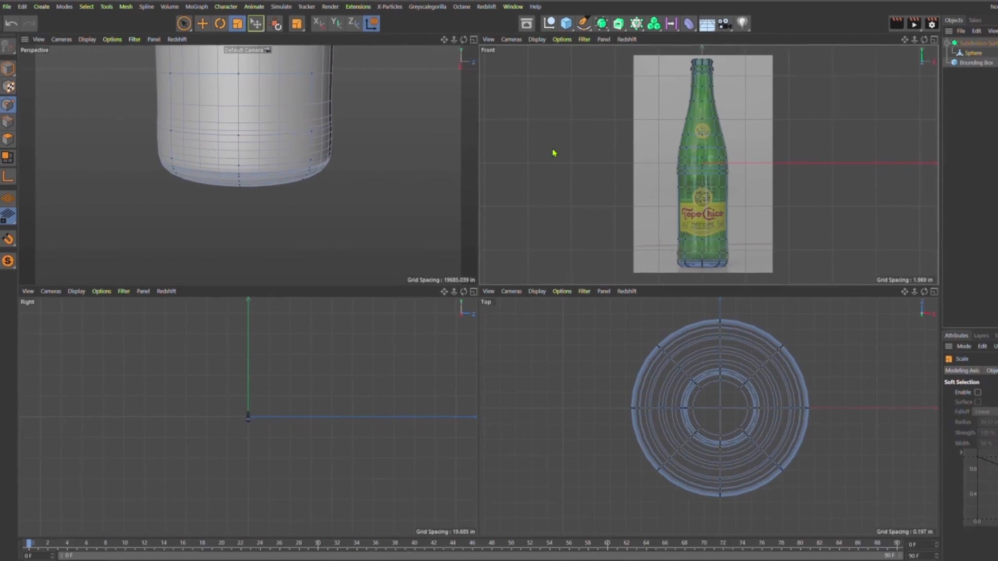Select the Sphere object in the Objects panel
Screen dimensions: 998x561
972,53
